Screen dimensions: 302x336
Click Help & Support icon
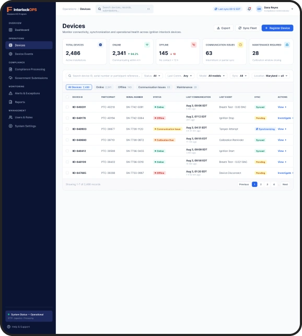click(9, 327)
